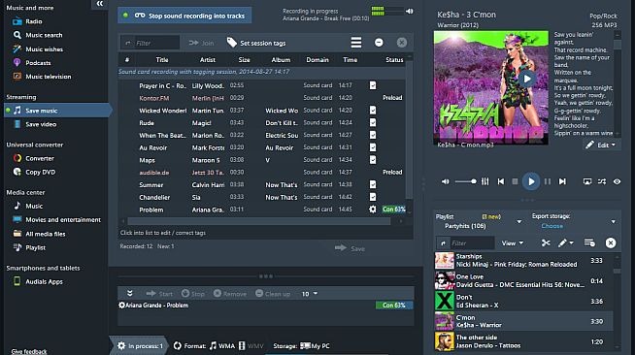The image size is (635, 355).
Task: Stop sound recording into tracks
Action: [x=184, y=16]
